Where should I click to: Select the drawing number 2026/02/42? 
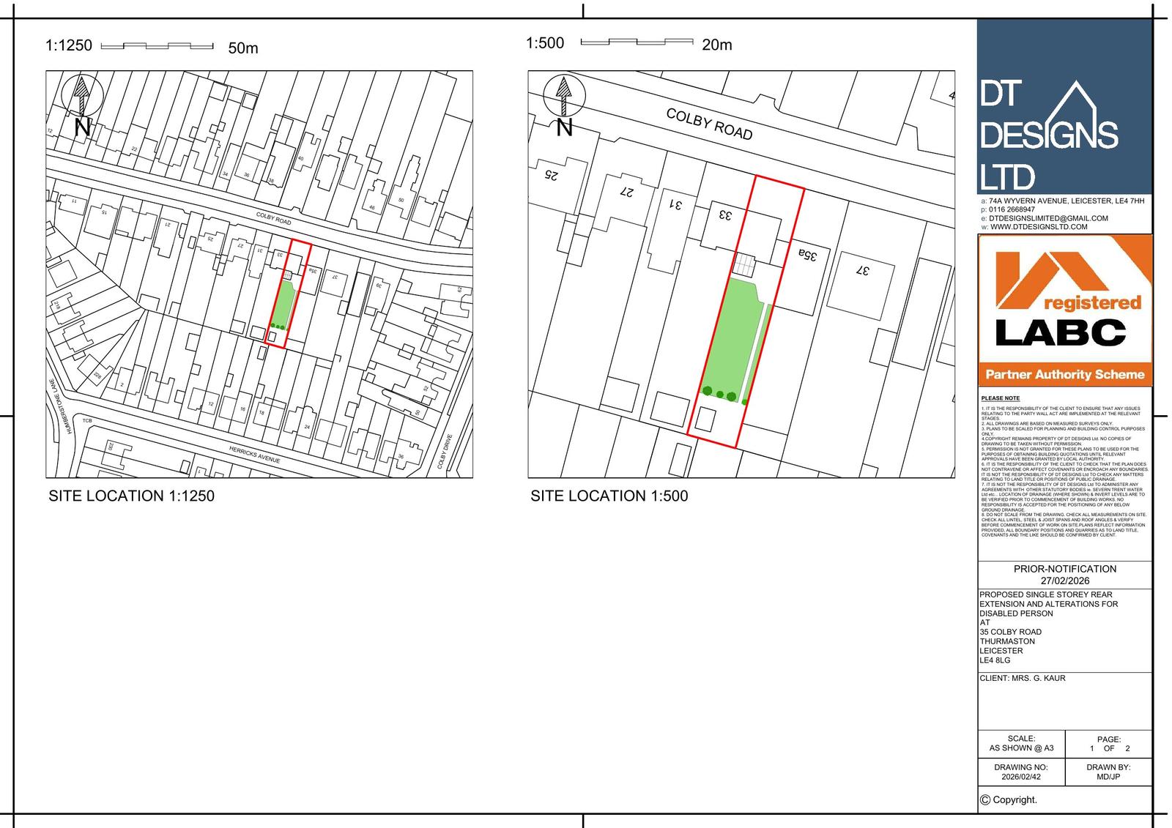click(x=1020, y=777)
